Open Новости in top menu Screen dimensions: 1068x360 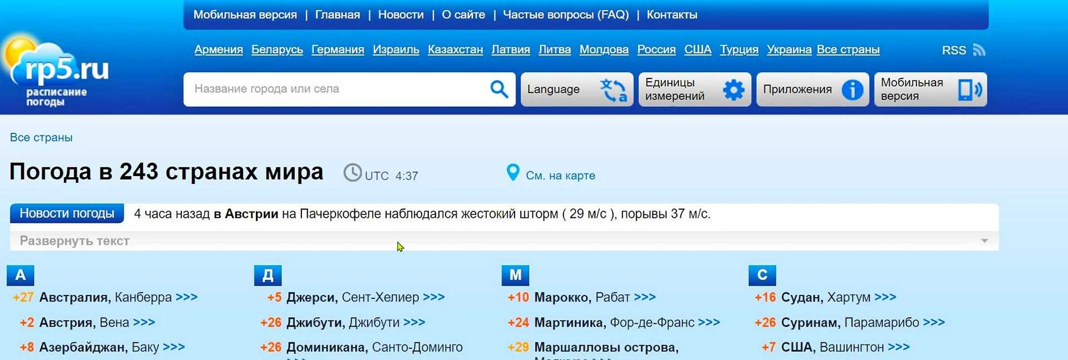coord(400,15)
